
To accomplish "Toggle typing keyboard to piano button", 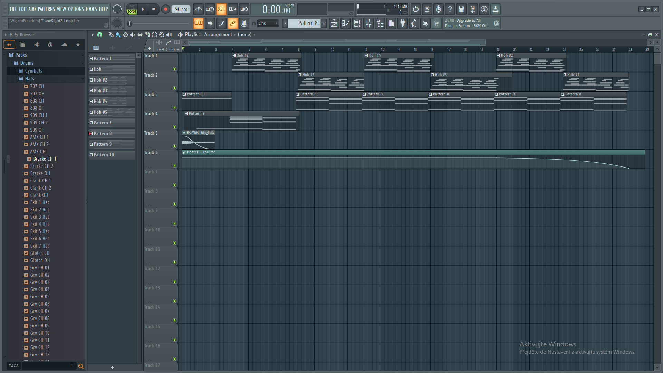I will click(198, 23).
